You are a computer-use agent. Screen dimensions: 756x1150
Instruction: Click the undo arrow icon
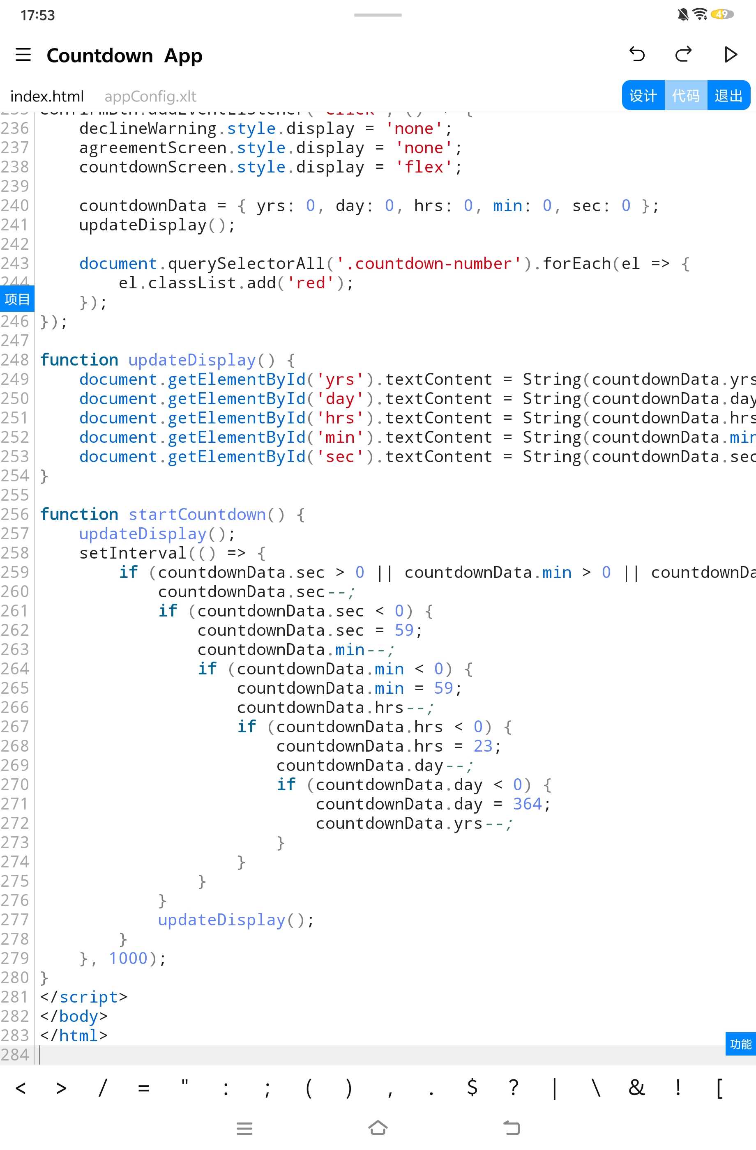pyautogui.click(x=637, y=55)
